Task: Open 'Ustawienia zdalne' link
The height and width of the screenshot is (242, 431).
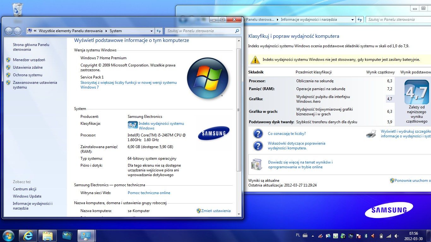Action: 28,67
